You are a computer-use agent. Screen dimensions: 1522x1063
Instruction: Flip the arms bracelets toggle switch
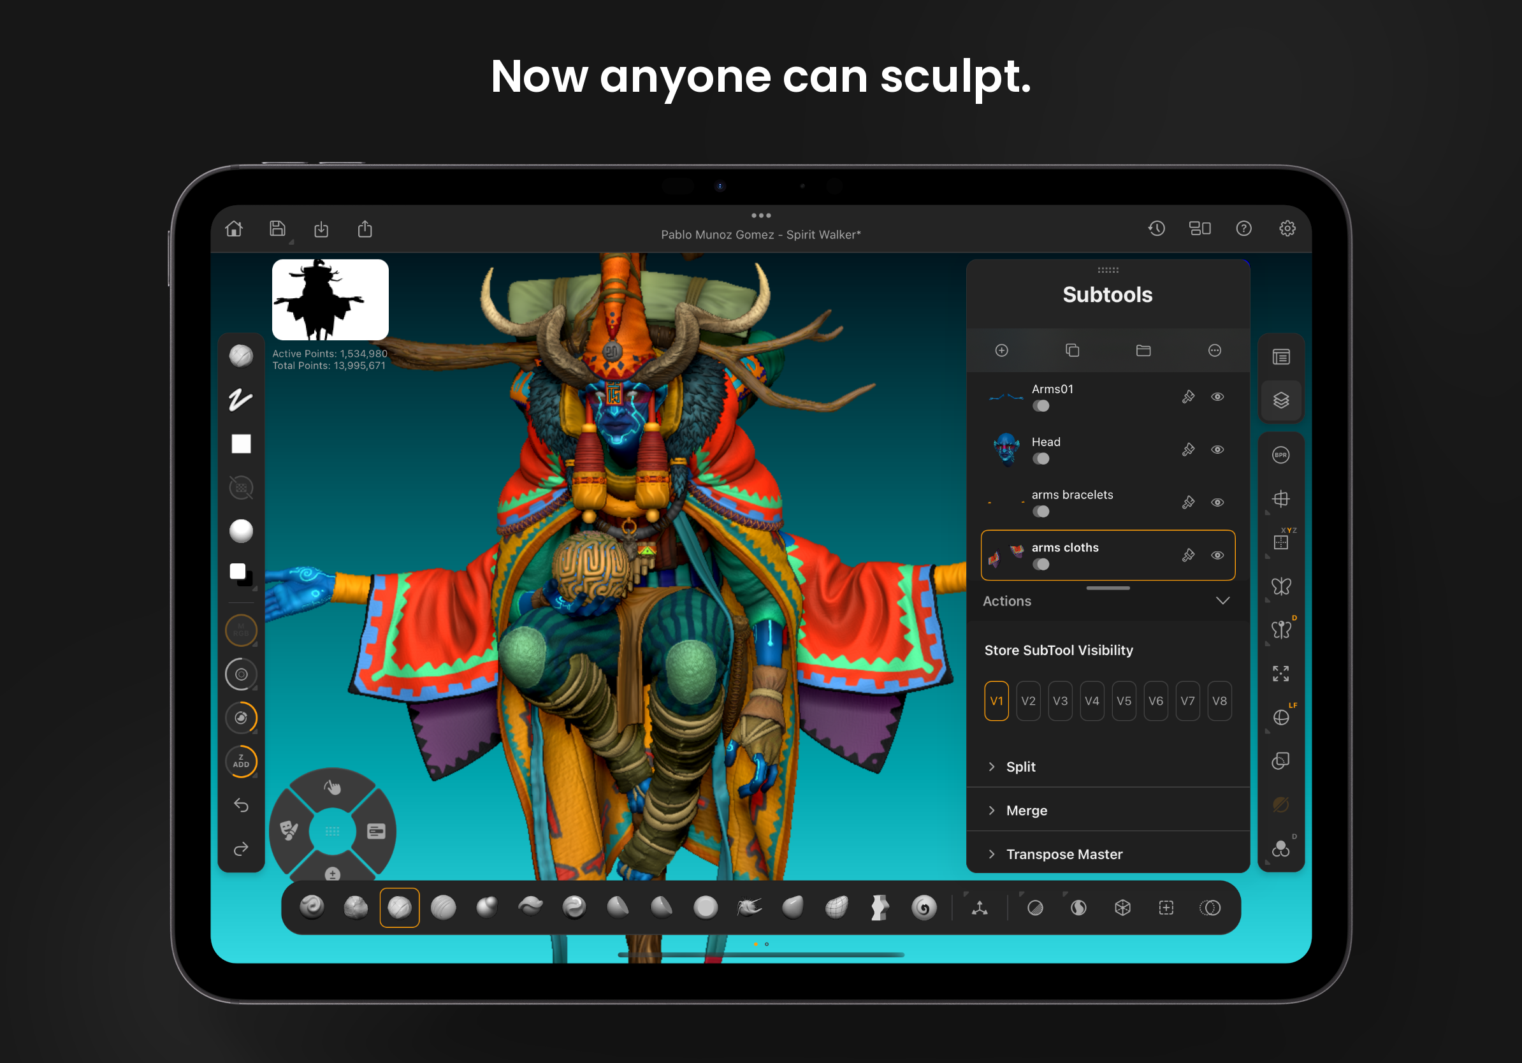pos(1041,512)
